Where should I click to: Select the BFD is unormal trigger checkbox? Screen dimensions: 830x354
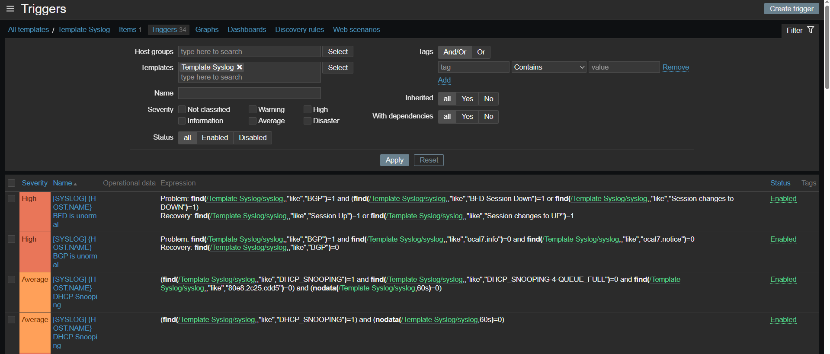point(12,198)
